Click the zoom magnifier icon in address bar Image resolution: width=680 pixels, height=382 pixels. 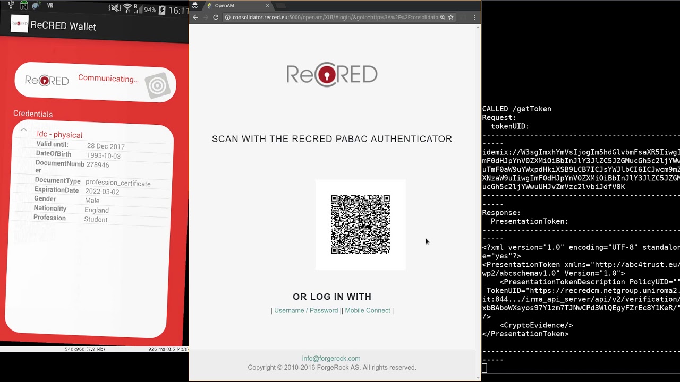[443, 17]
